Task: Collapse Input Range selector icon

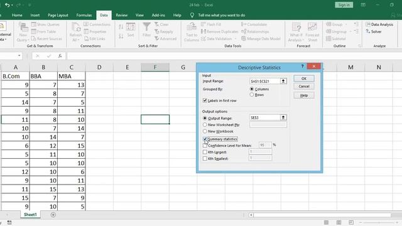Action: (283, 81)
